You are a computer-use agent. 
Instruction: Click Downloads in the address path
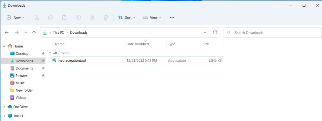click(x=79, y=33)
